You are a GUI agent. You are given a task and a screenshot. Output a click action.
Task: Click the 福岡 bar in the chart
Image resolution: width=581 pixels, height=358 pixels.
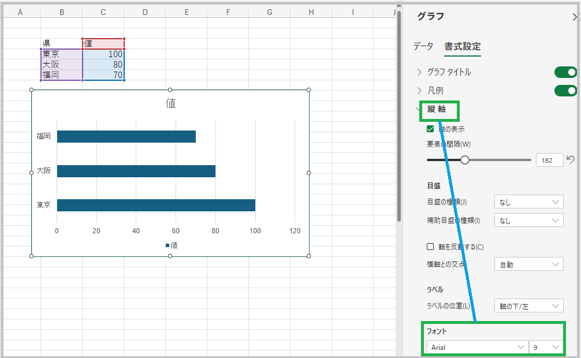pos(126,136)
